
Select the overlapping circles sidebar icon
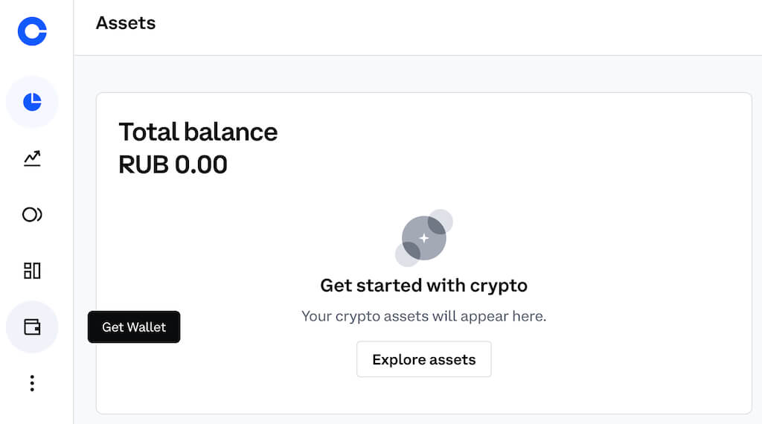pos(32,215)
